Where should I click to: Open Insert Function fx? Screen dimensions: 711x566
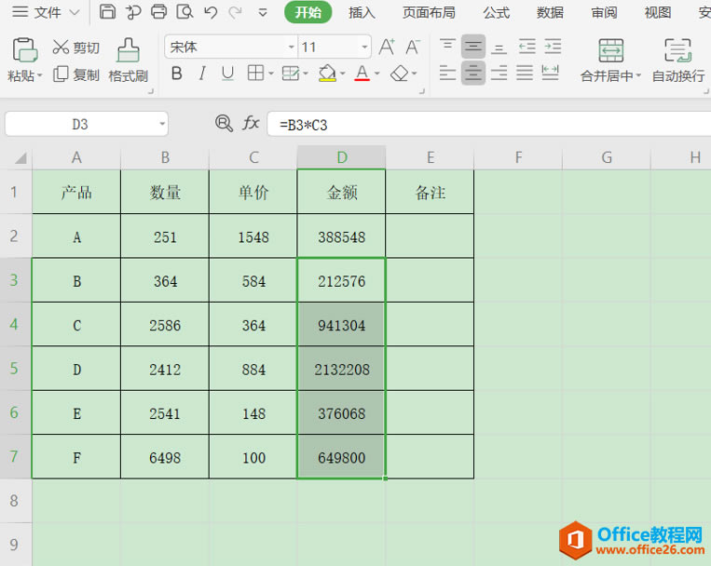[x=251, y=123]
